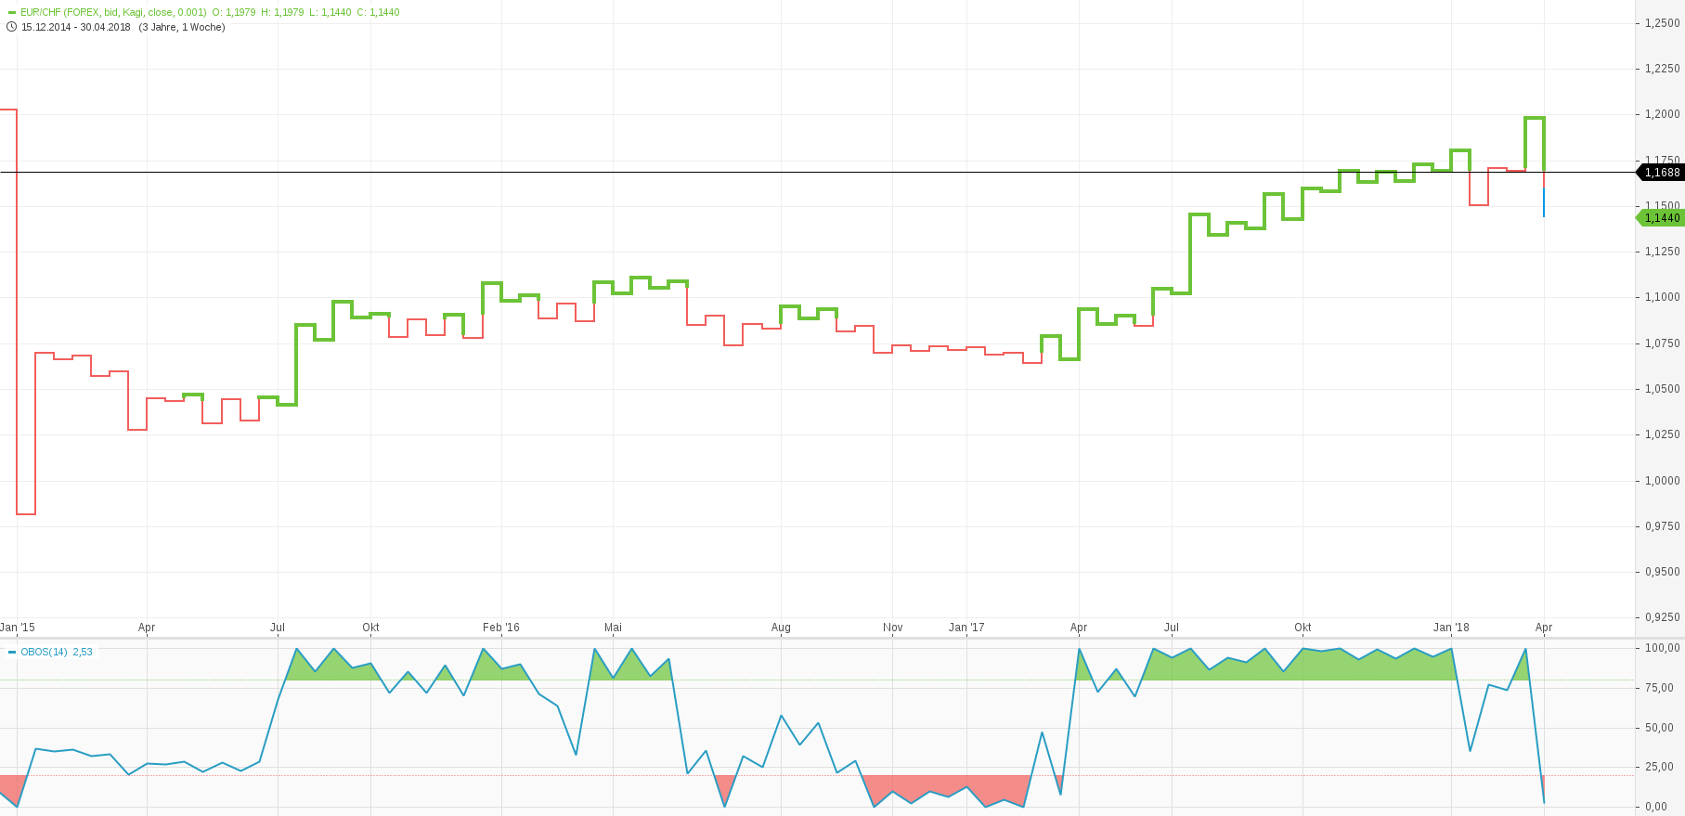Click the Feb '16 time axis label
Screen dimensions: 1685x816
tap(501, 628)
